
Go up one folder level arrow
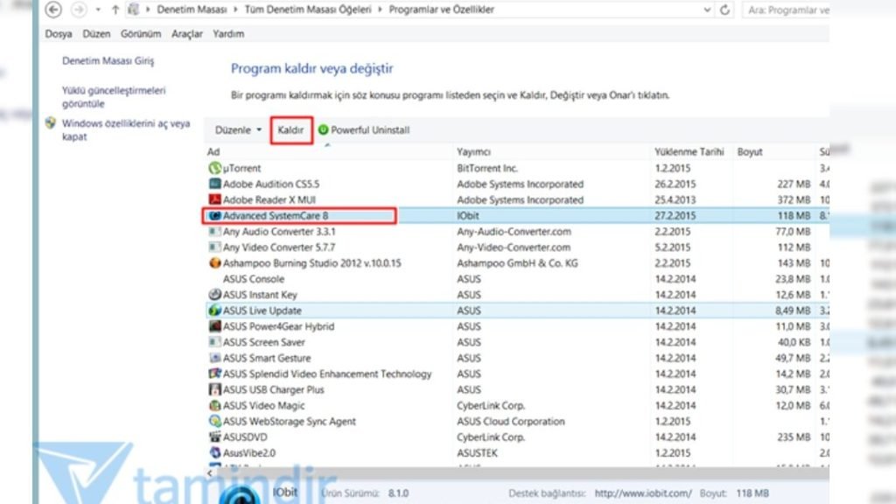pyautogui.click(x=115, y=9)
